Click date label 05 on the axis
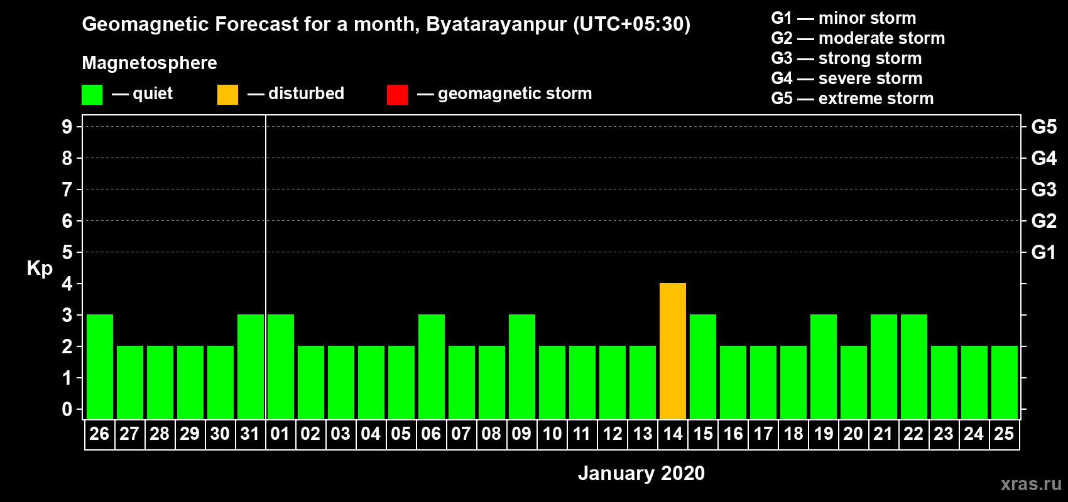The width and height of the screenshot is (1068, 502). (401, 434)
